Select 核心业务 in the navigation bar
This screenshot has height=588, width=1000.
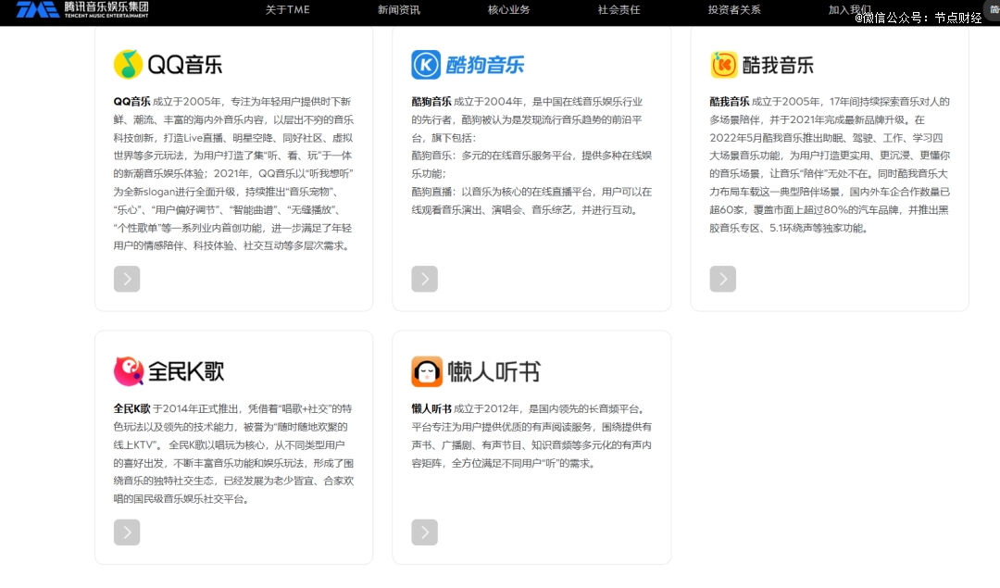tap(509, 10)
